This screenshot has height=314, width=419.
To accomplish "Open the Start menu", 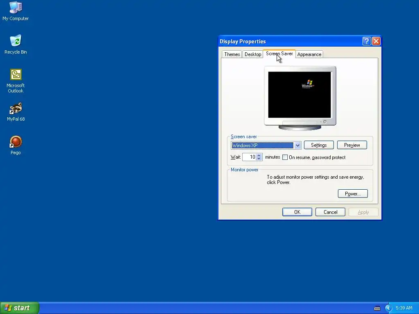I will [20, 308].
